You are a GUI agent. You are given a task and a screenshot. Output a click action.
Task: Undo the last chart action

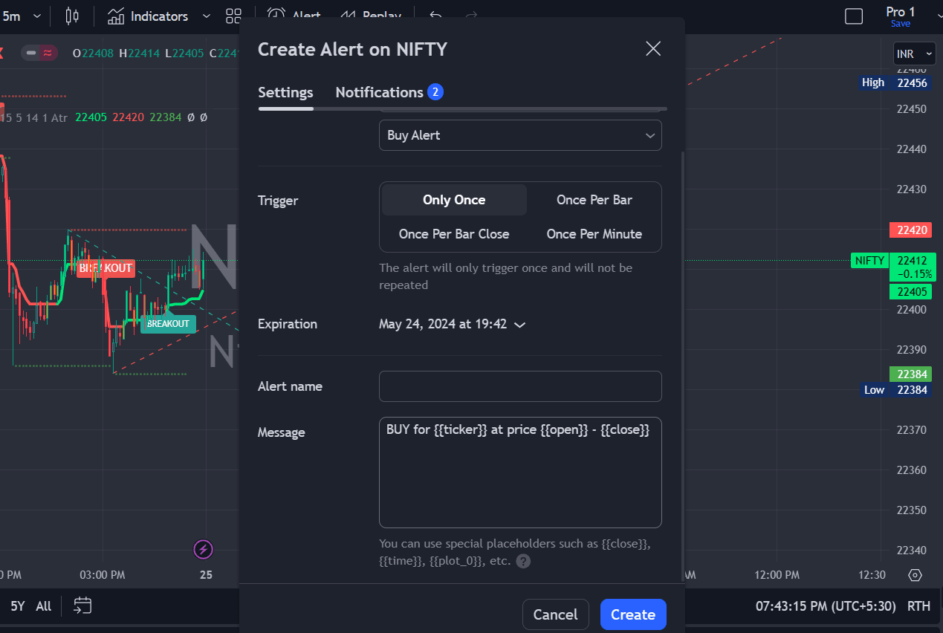coord(436,15)
